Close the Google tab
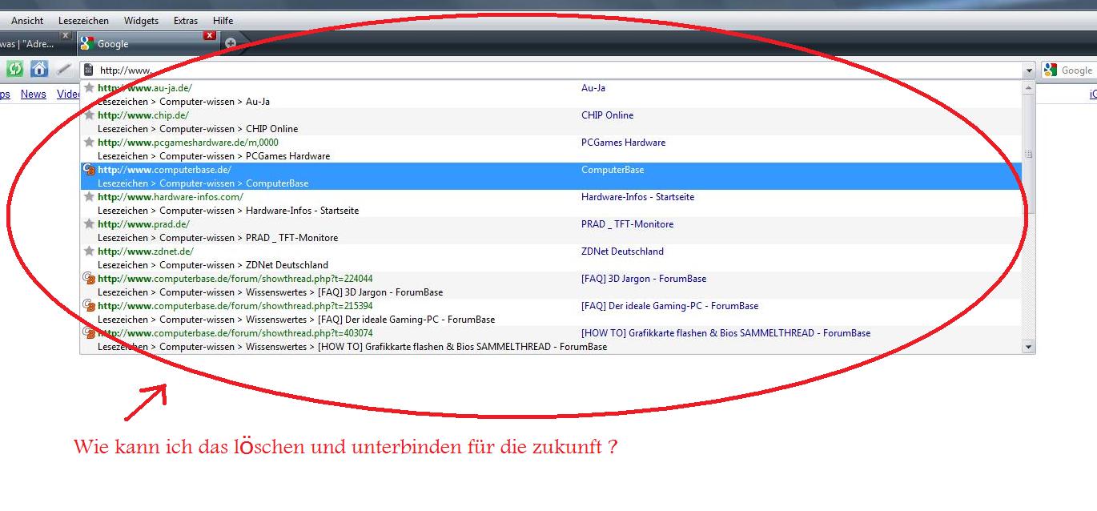1097x511 pixels. click(210, 35)
